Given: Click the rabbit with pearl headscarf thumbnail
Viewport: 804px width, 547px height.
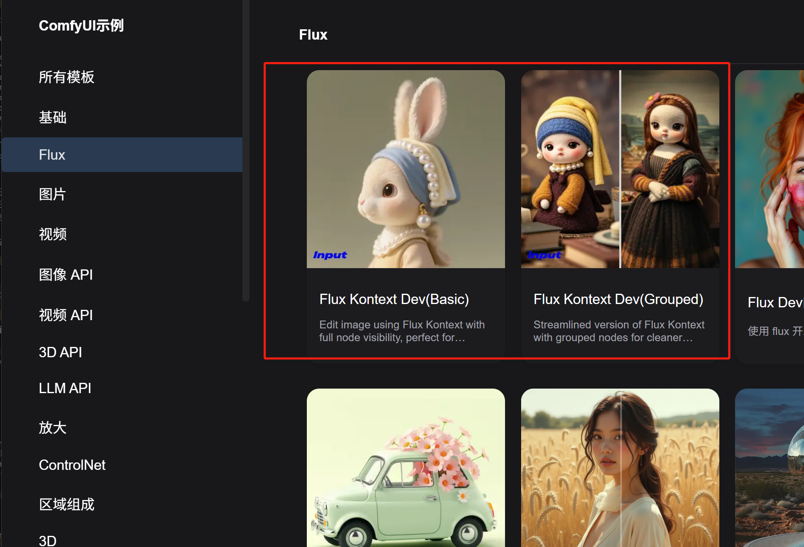Looking at the screenshot, I should 406,169.
